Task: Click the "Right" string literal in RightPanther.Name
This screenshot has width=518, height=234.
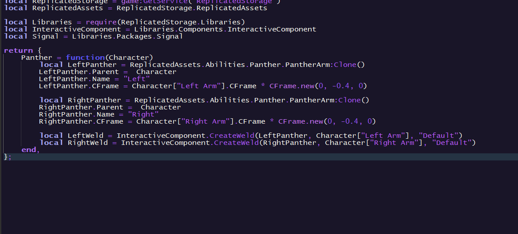Action: tap(143, 114)
